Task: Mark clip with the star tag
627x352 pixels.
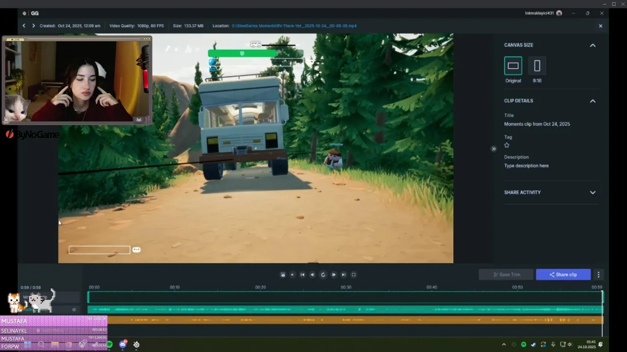Action: pyautogui.click(x=506, y=145)
